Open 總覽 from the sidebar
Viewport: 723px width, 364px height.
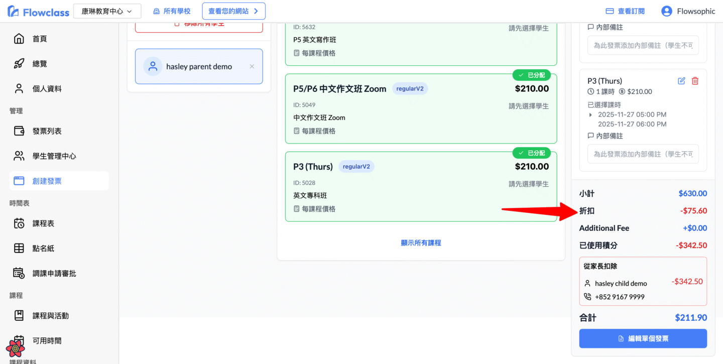point(40,64)
